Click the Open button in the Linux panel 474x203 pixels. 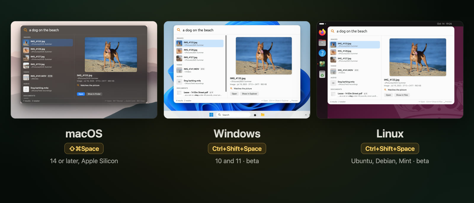coord(388,95)
